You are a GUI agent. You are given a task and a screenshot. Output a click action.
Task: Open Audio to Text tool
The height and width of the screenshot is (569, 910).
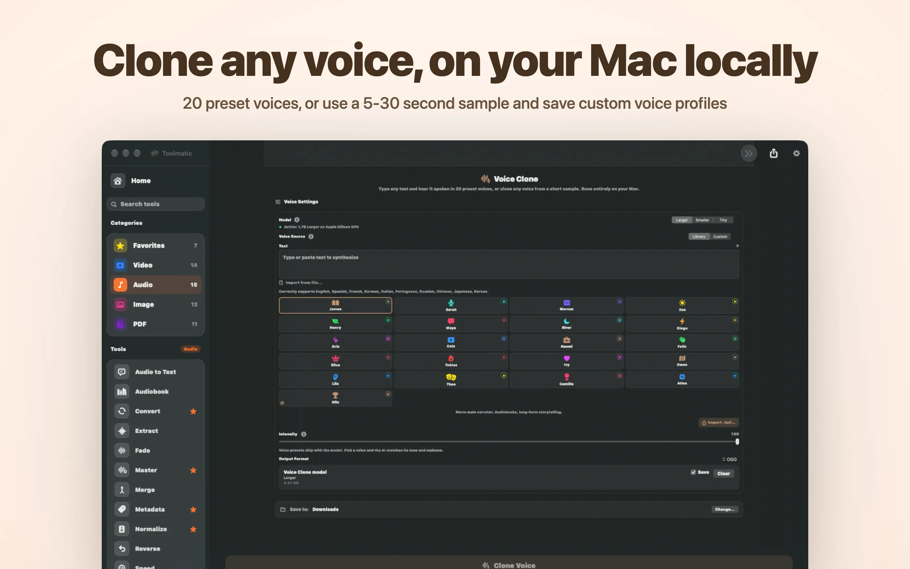coord(156,372)
